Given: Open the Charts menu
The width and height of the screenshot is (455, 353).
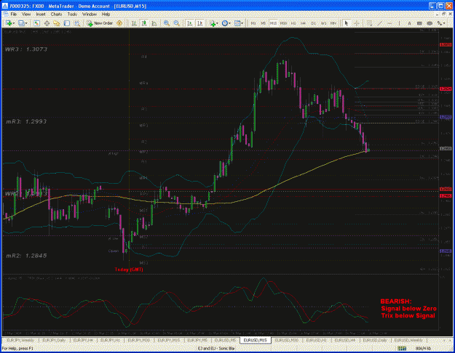Looking at the screenshot, I should tap(56, 14).
